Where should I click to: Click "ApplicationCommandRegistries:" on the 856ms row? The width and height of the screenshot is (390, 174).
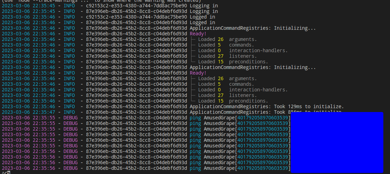click(230, 112)
